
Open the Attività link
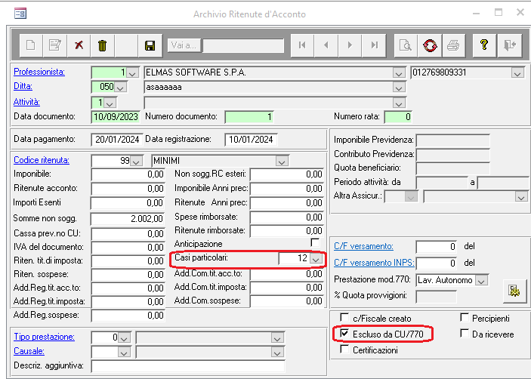coord(26,102)
